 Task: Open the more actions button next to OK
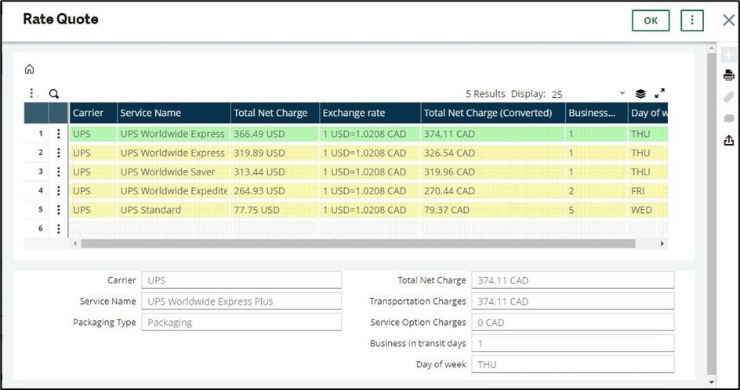pyautogui.click(x=692, y=20)
